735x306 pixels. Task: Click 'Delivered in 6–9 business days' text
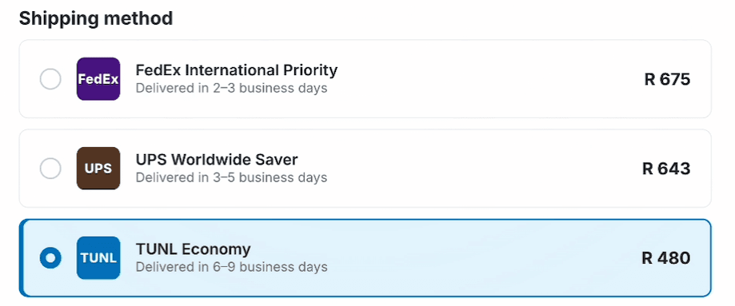click(231, 267)
